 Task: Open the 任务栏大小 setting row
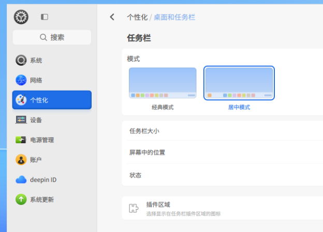pos(223,131)
